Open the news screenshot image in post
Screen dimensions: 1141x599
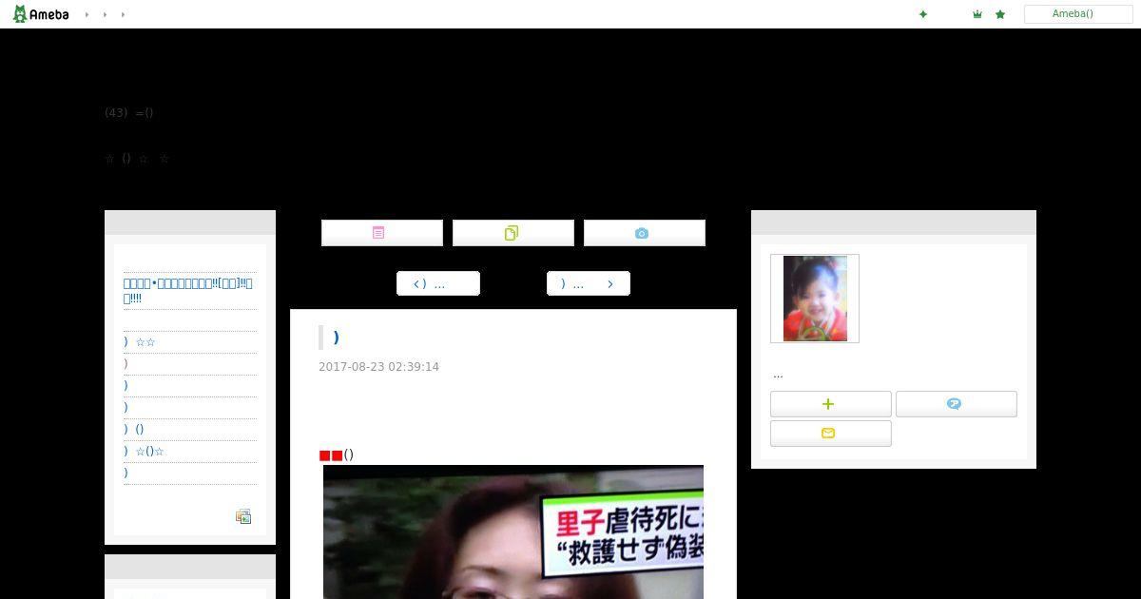pos(513,531)
